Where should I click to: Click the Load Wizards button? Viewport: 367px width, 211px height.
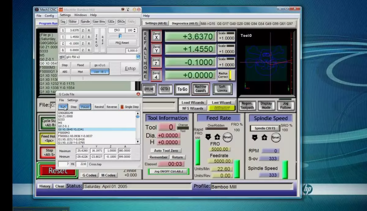point(193,102)
